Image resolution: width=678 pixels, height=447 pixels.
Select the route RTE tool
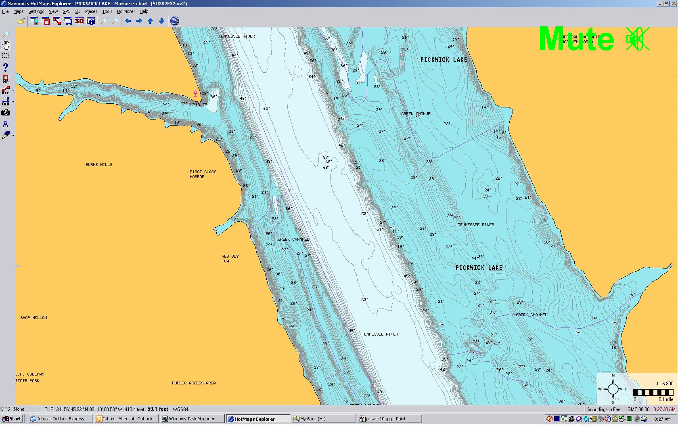click(5, 90)
